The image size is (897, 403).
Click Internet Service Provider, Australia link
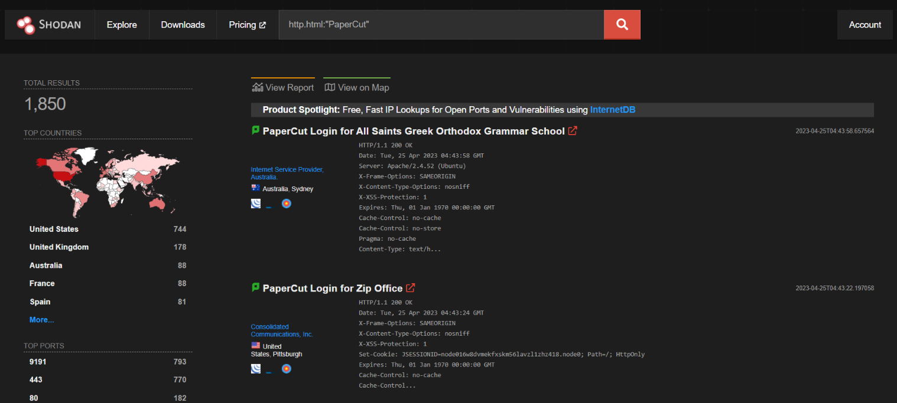(x=287, y=173)
